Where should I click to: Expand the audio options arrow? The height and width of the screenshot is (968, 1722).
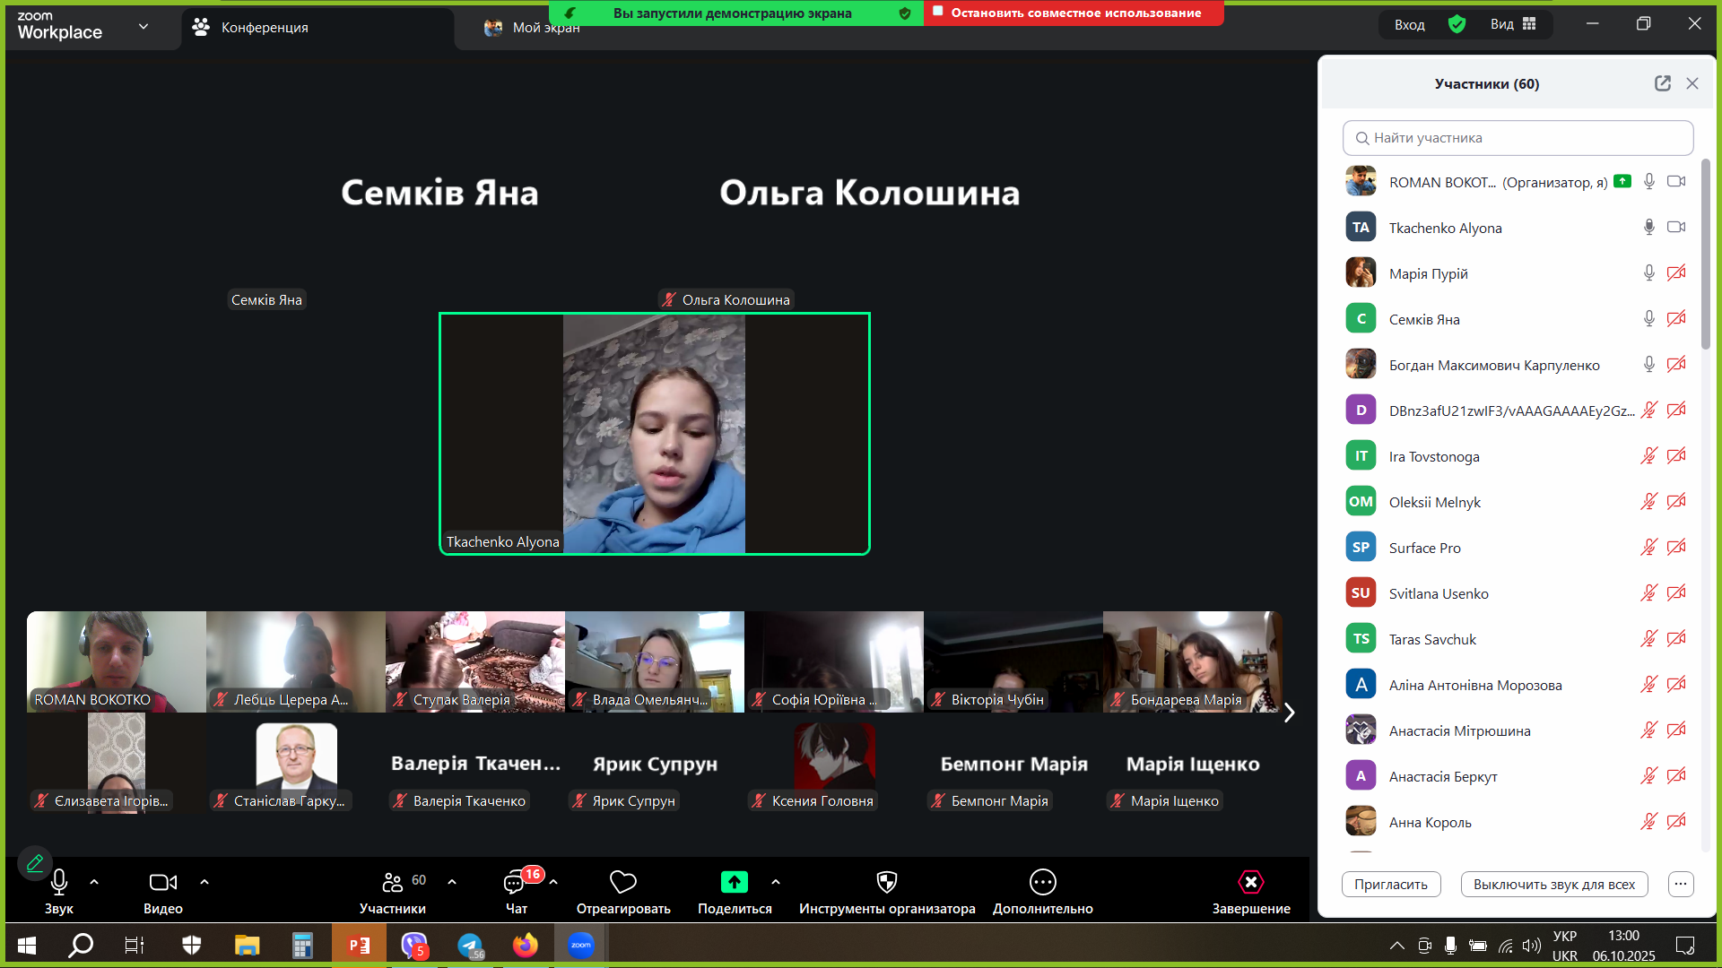pyautogui.click(x=94, y=883)
